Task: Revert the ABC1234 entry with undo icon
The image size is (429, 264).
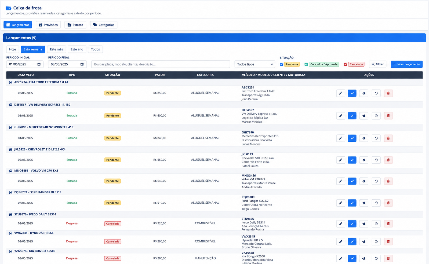Action: click(x=376, y=93)
